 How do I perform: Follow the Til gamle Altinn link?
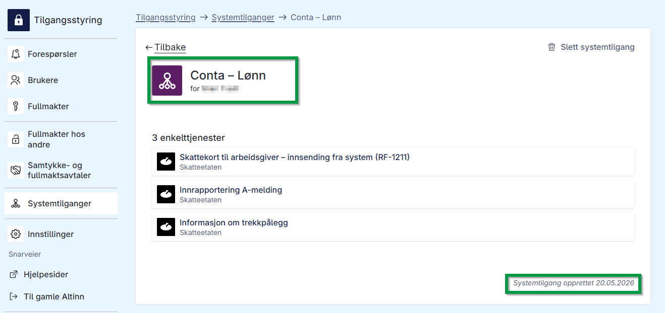click(x=53, y=296)
